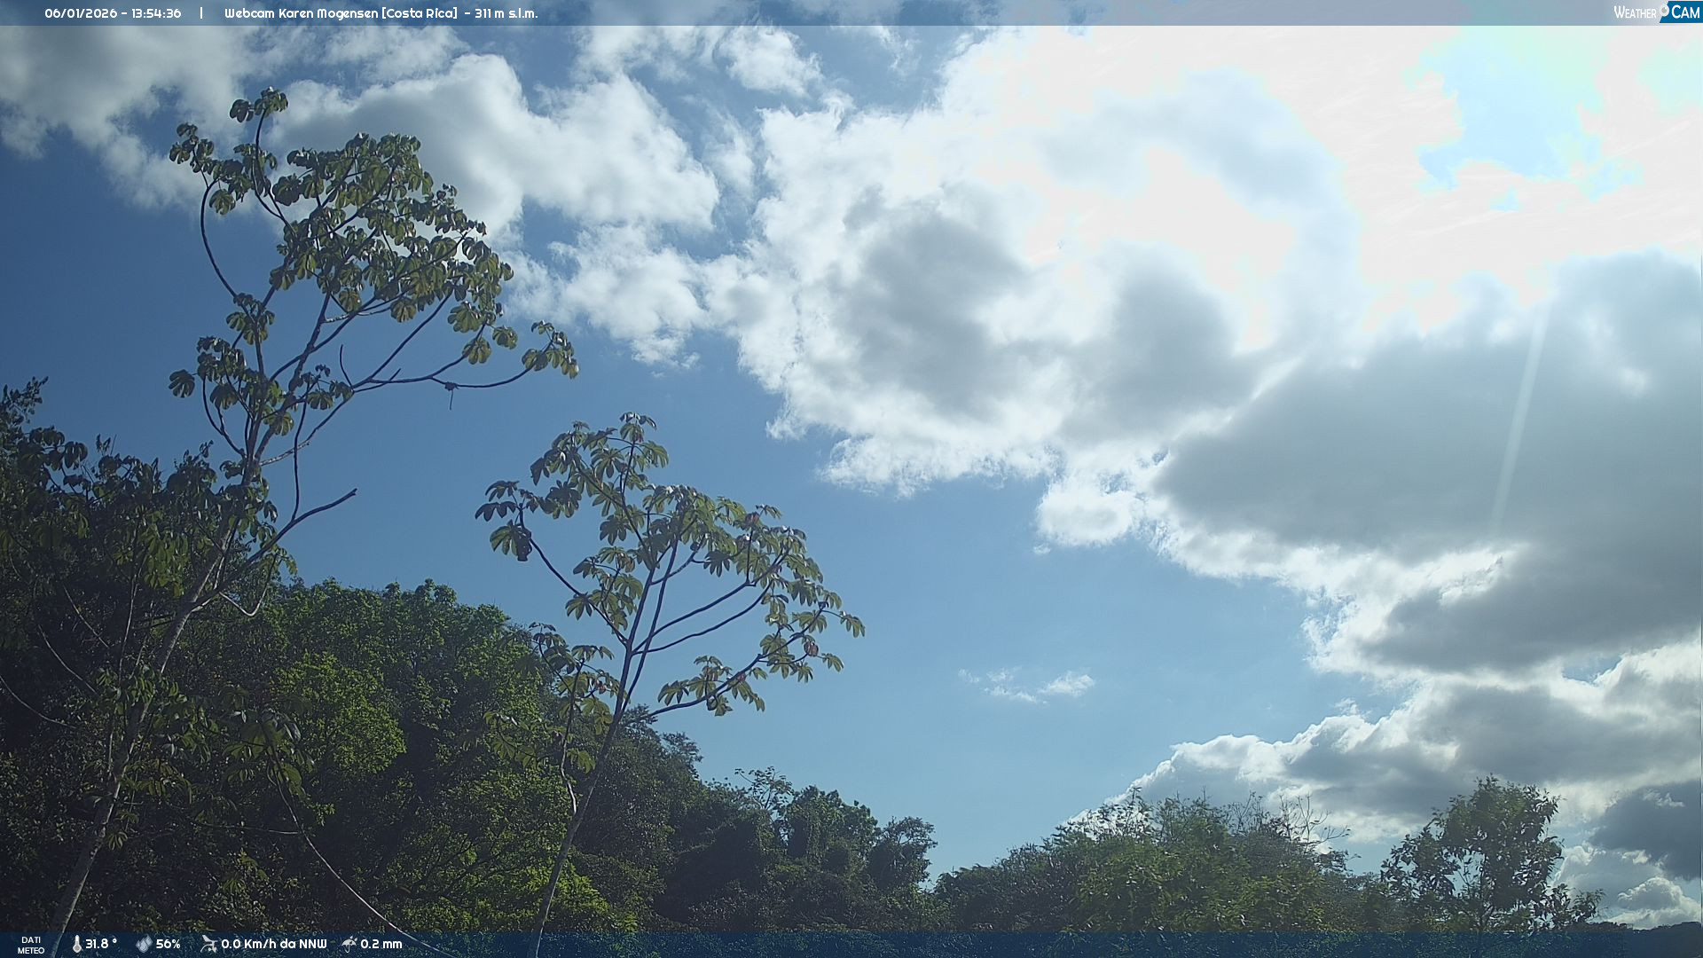Click the wind anemometer icon

(x=208, y=944)
